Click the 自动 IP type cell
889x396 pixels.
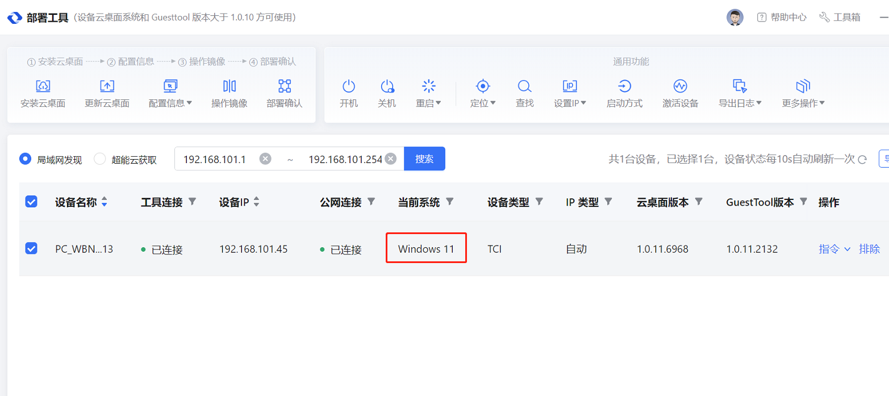pos(576,249)
